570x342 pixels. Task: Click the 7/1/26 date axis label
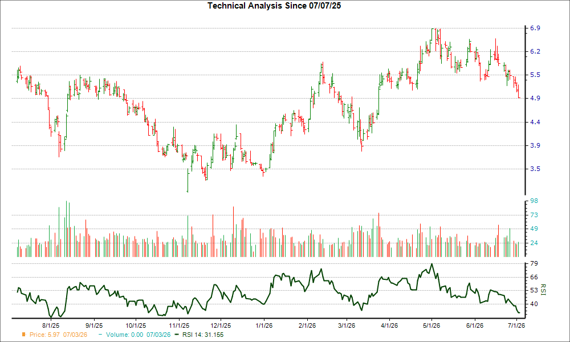click(516, 325)
